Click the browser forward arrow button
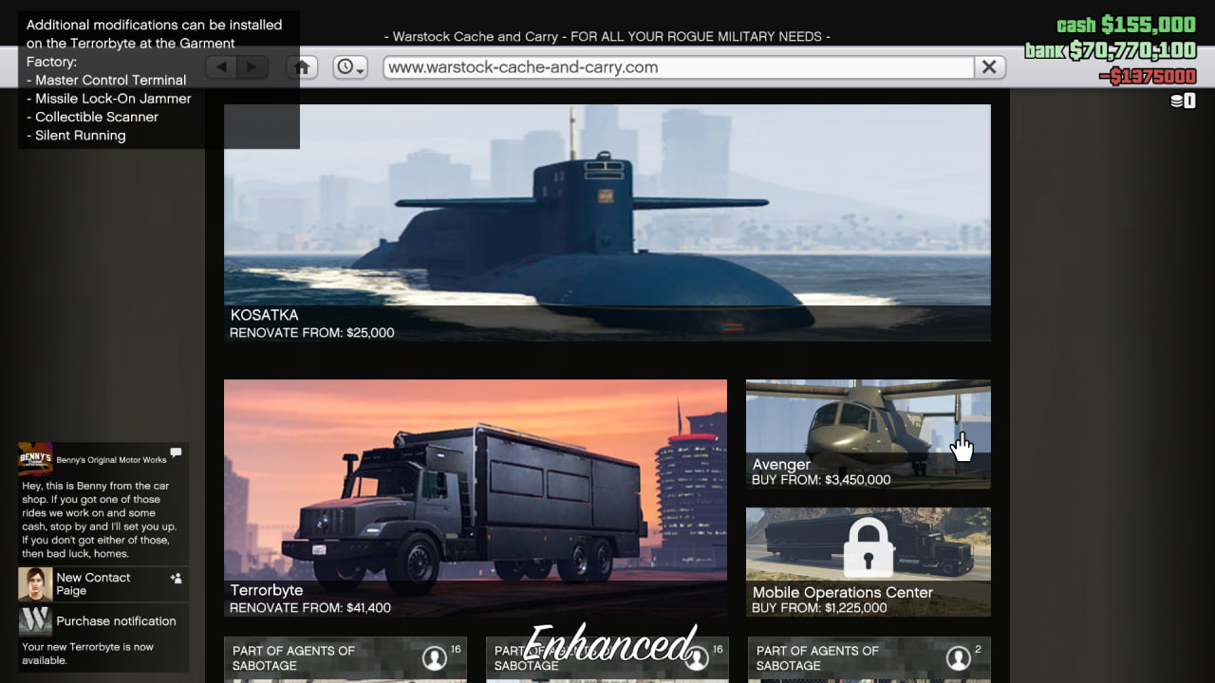The image size is (1215, 683). tap(252, 67)
